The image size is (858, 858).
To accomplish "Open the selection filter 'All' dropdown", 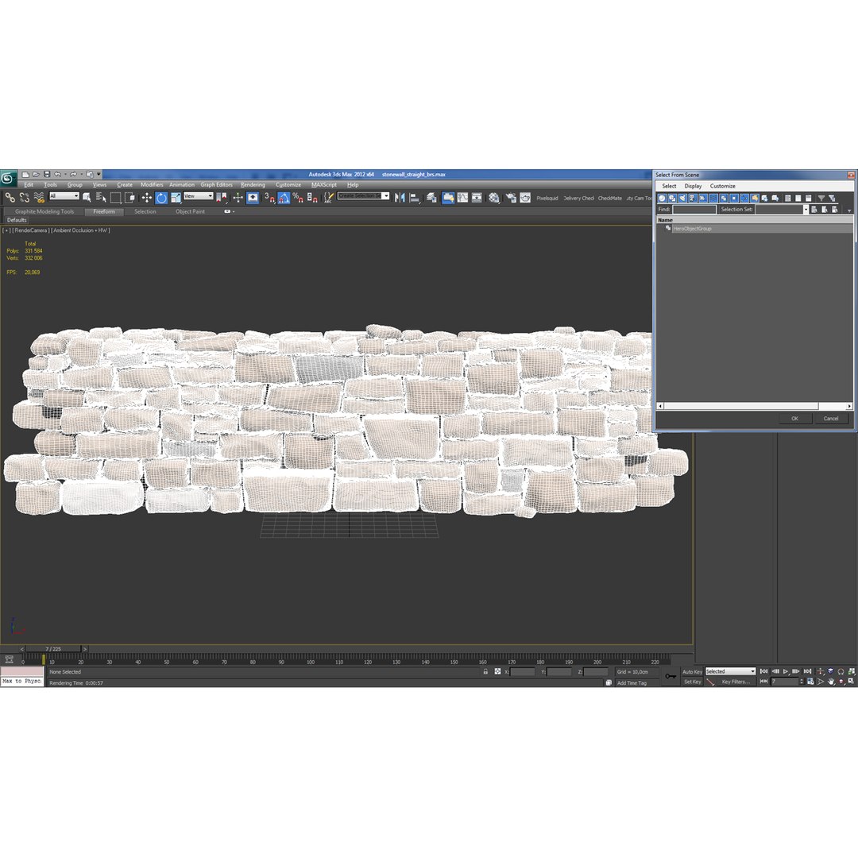I will [x=64, y=196].
